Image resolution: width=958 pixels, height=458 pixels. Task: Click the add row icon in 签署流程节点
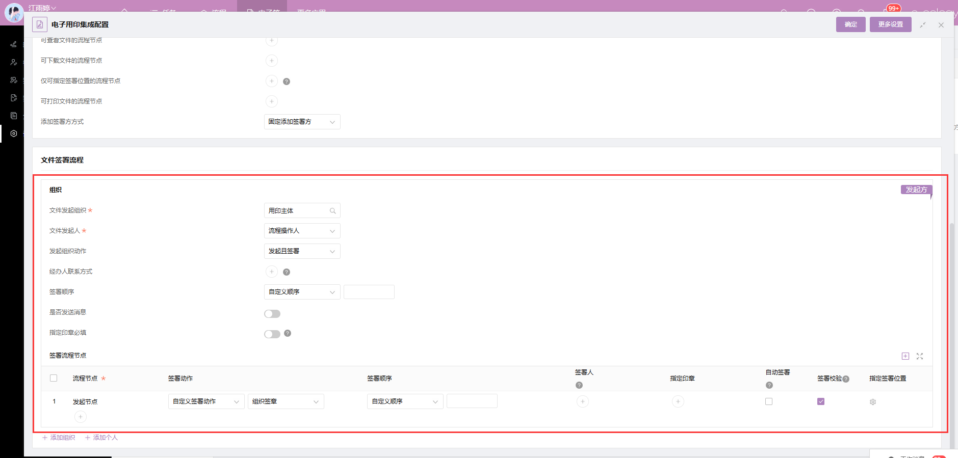pyautogui.click(x=905, y=356)
